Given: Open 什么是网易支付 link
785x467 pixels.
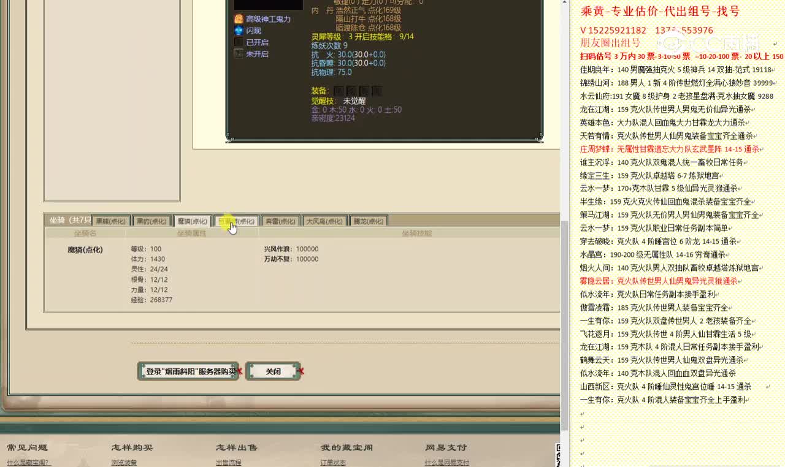Looking at the screenshot, I should tap(447, 463).
